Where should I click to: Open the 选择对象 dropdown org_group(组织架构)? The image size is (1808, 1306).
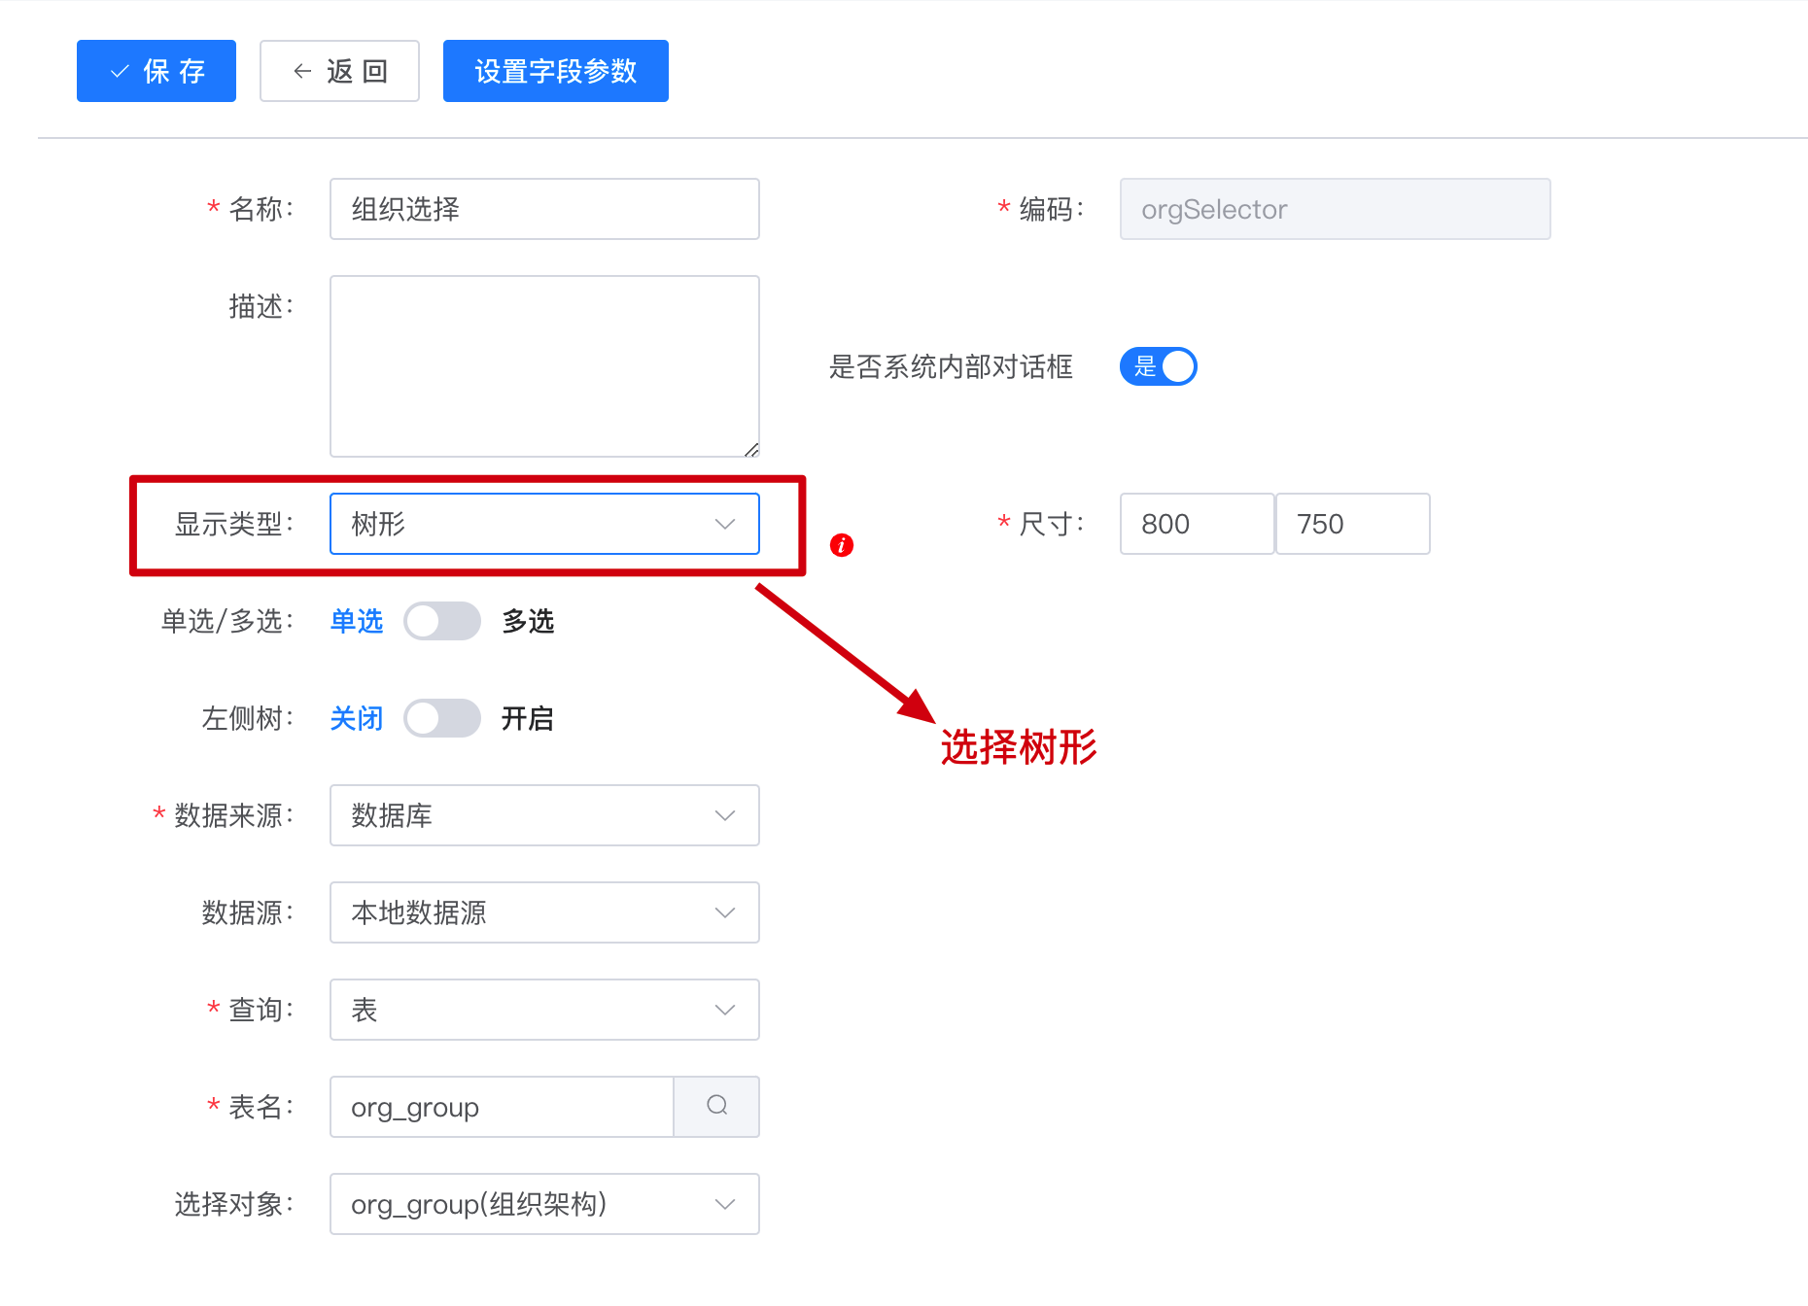click(544, 1204)
